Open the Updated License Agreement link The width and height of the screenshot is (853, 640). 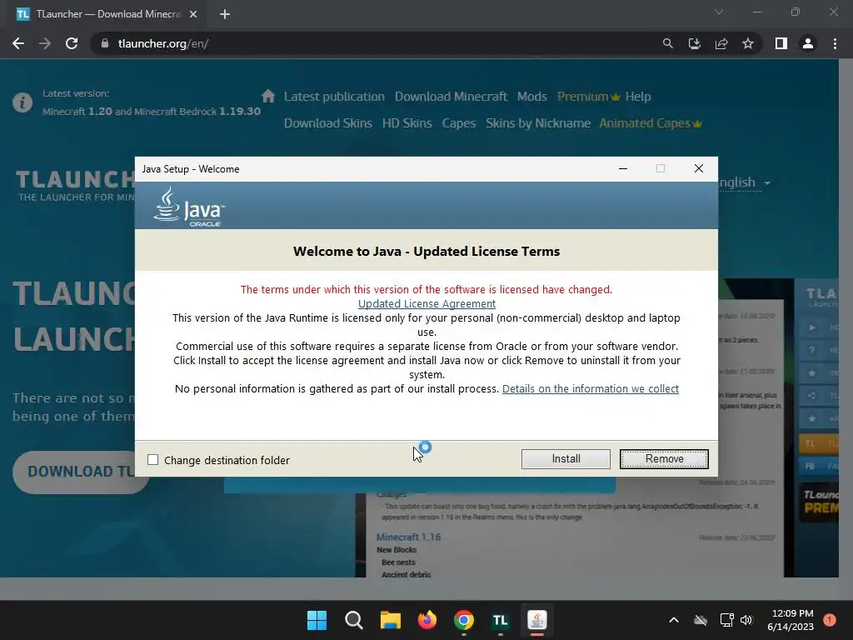coord(426,303)
